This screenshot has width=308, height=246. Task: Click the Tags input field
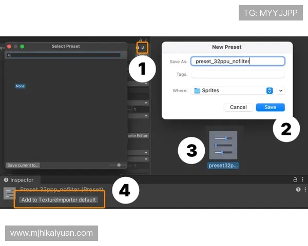coord(238,74)
